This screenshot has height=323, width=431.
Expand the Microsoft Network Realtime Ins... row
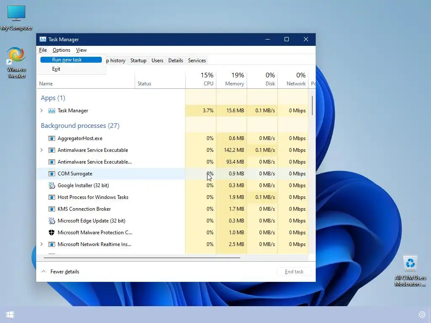tap(42, 244)
